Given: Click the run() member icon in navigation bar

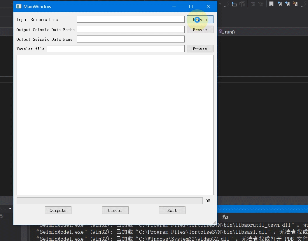Looking at the screenshot, I should [221, 31].
